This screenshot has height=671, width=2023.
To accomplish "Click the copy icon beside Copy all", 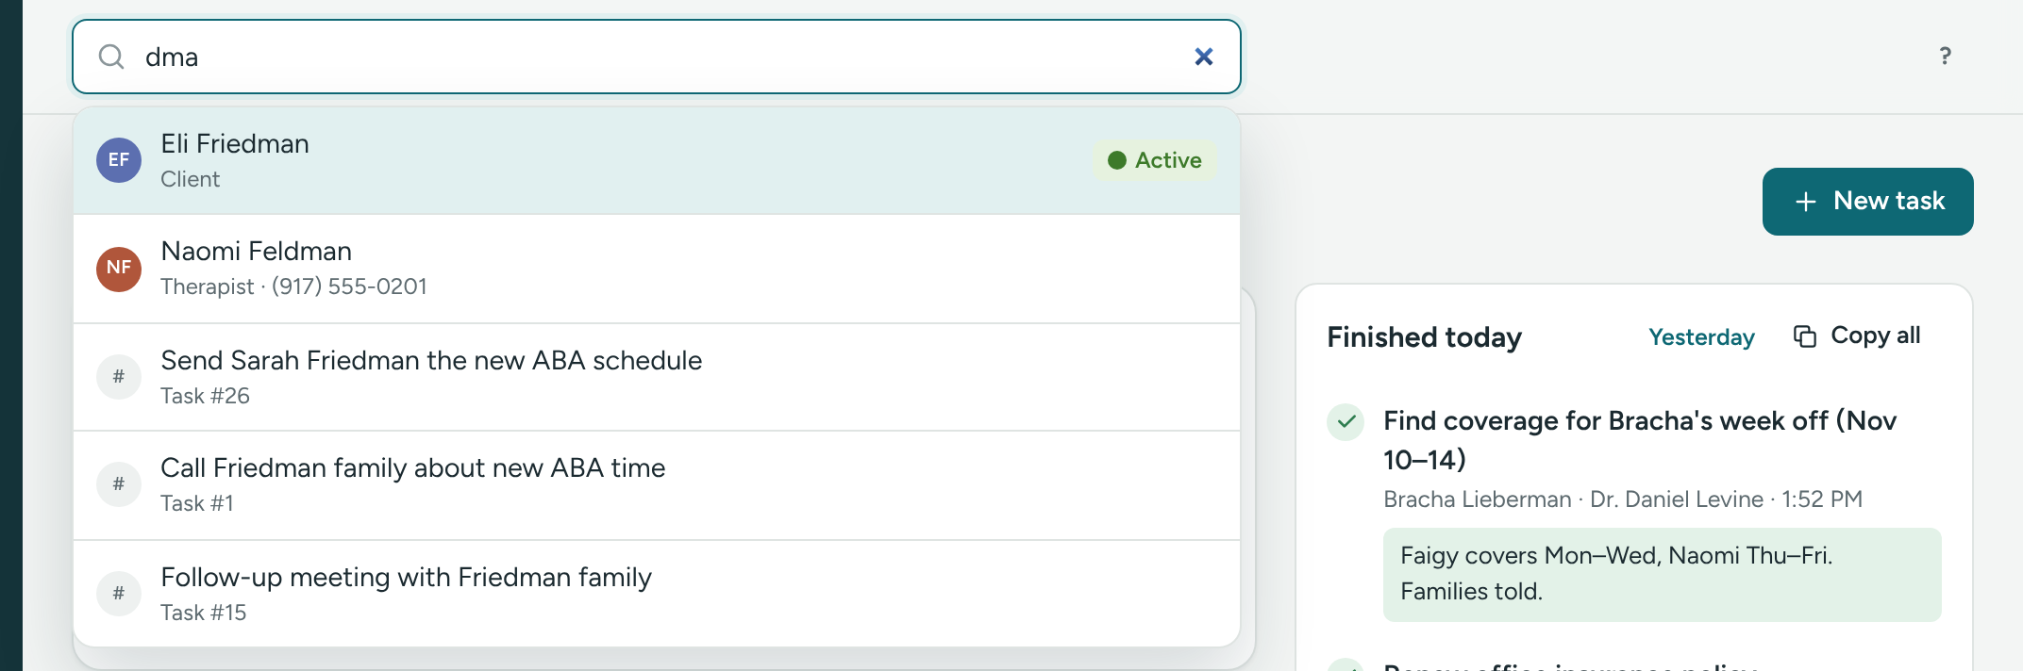I will [x=1804, y=336].
